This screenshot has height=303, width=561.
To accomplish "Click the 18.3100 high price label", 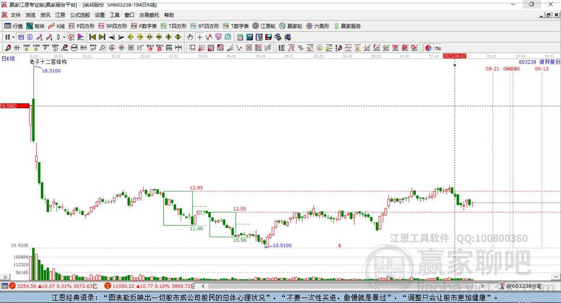I will coord(51,71).
